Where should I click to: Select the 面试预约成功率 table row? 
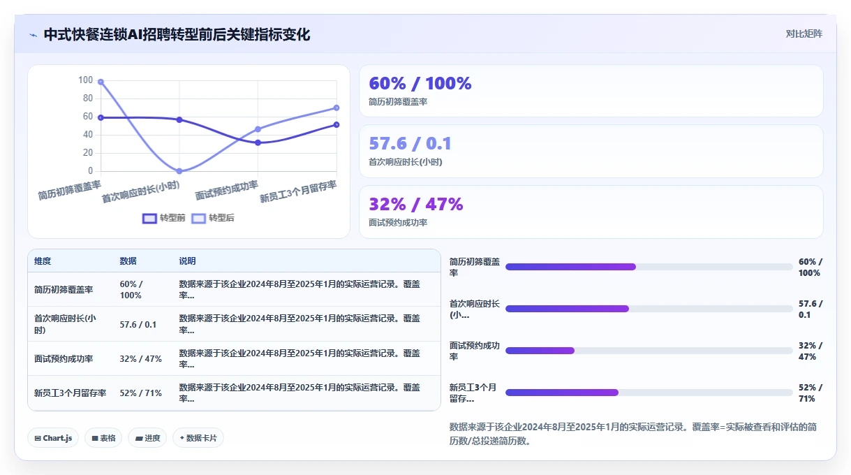point(234,358)
